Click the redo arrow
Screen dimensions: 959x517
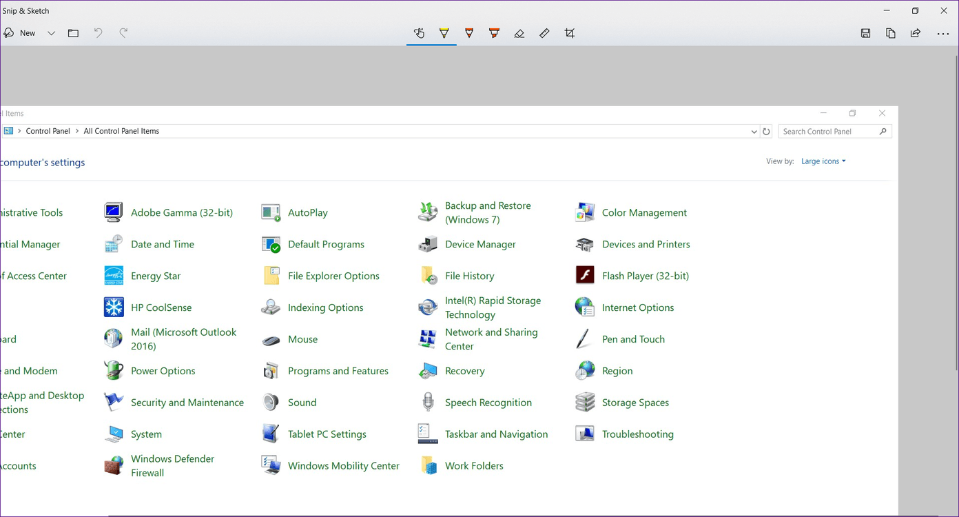[123, 33]
